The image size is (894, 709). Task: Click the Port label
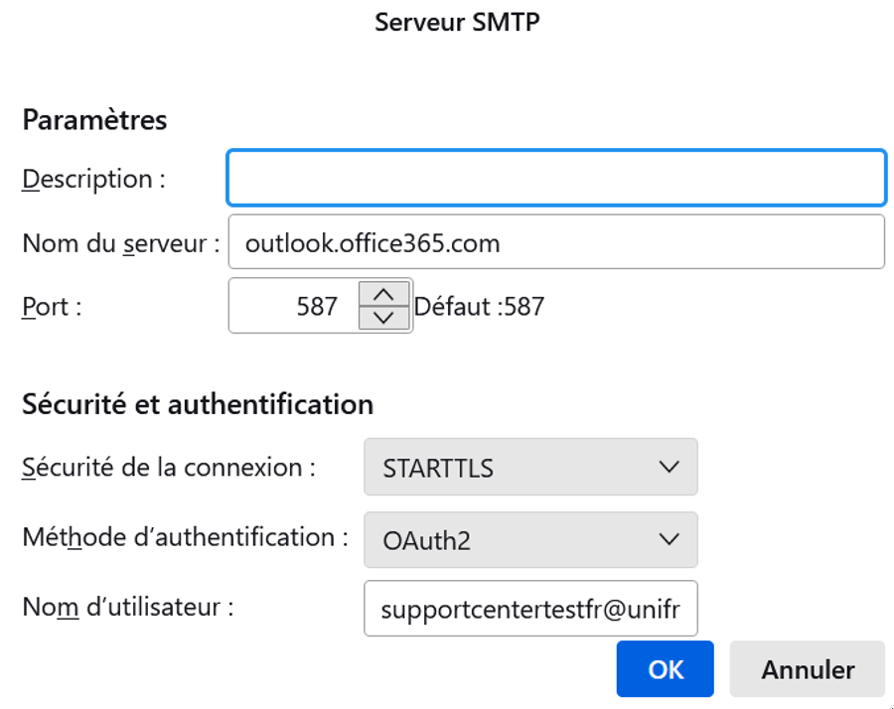point(52,307)
